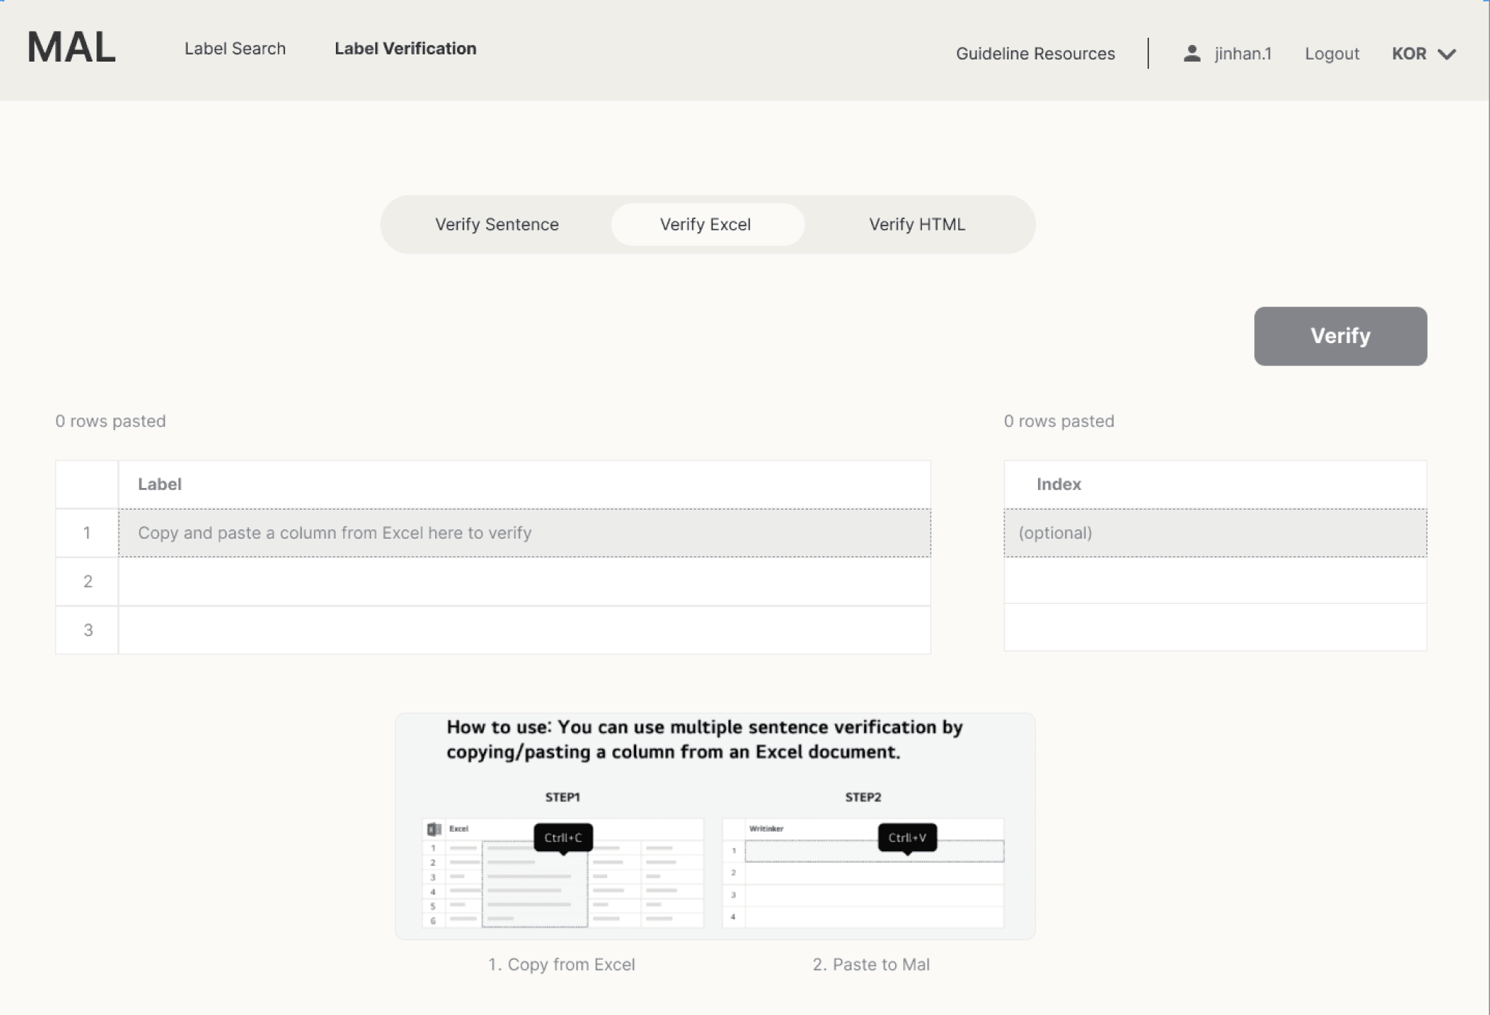This screenshot has height=1015, width=1490.
Task: Expand the KOR language chevron
Action: [x=1447, y=54]
